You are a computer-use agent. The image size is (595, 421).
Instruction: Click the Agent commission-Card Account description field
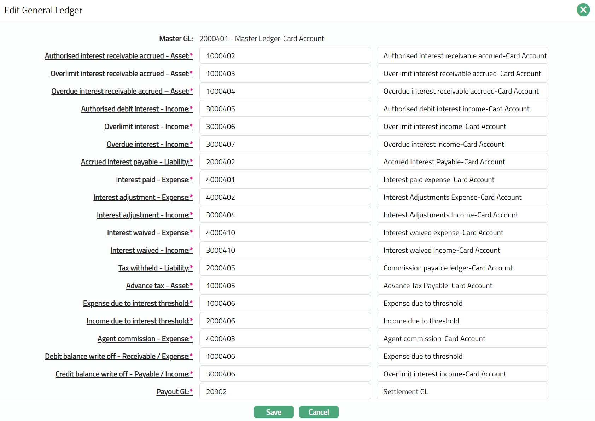coord(462,339)
